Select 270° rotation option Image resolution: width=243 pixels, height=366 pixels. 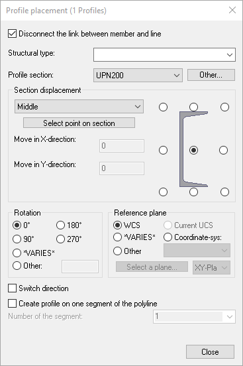(60, 239)
